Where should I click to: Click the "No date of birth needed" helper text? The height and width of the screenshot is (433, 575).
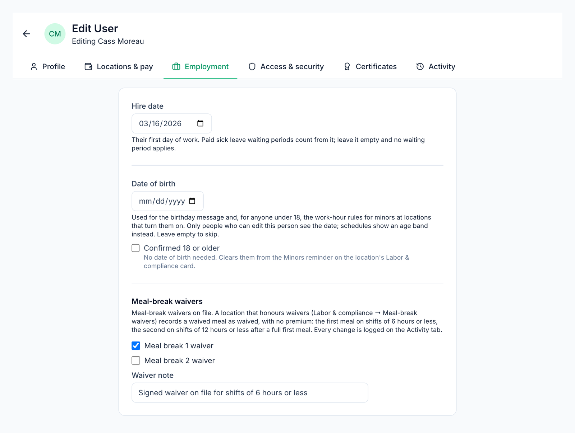tap(276, 262)
